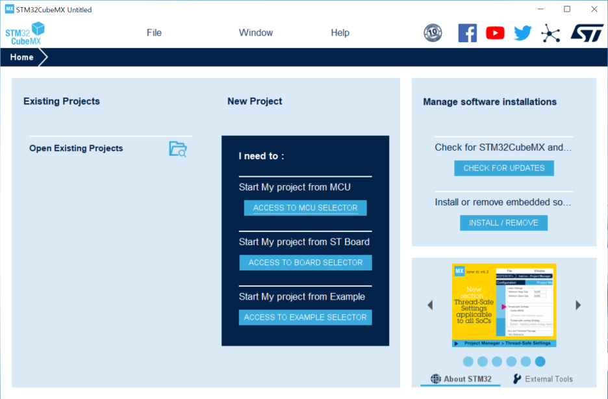Viewport: 608px width, 399px height.
Task: Open the Help menu
Action: (340, 32)
